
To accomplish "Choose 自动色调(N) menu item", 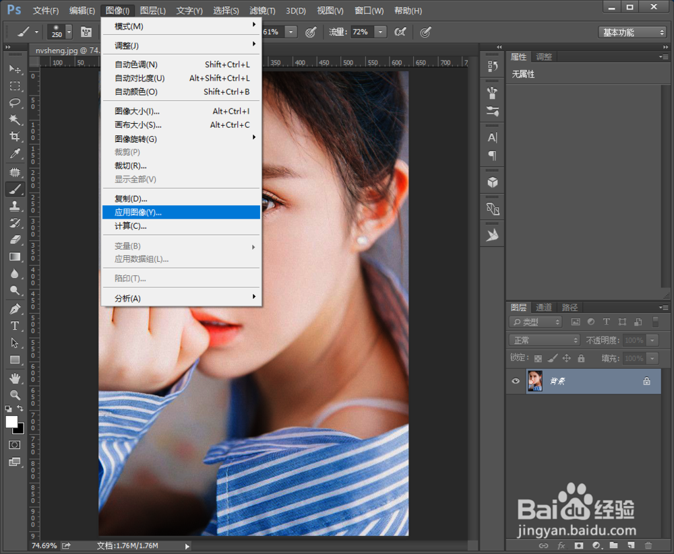I will coord(181,65).
